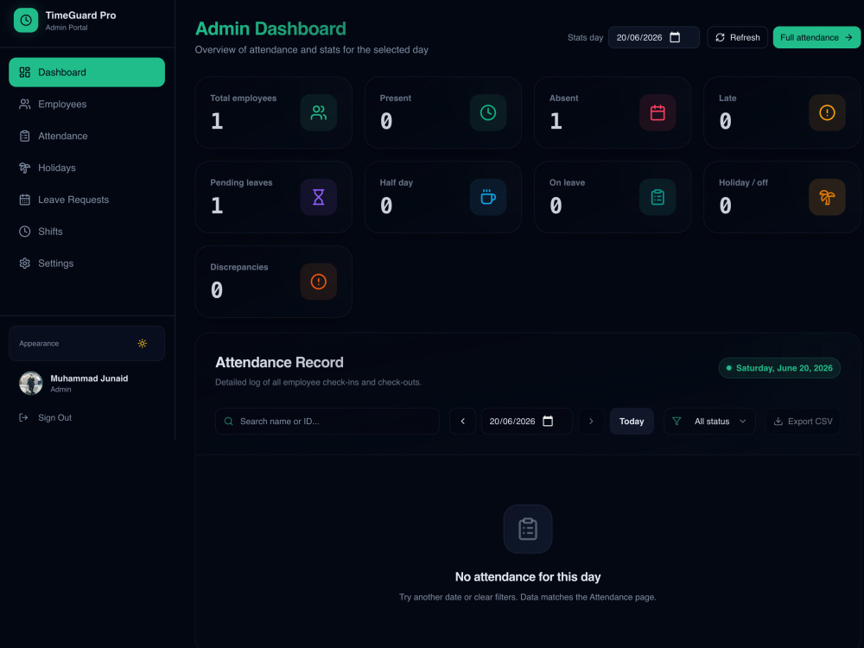
Task: Refresh the dashboard stats
Action: tap(737, 37)
